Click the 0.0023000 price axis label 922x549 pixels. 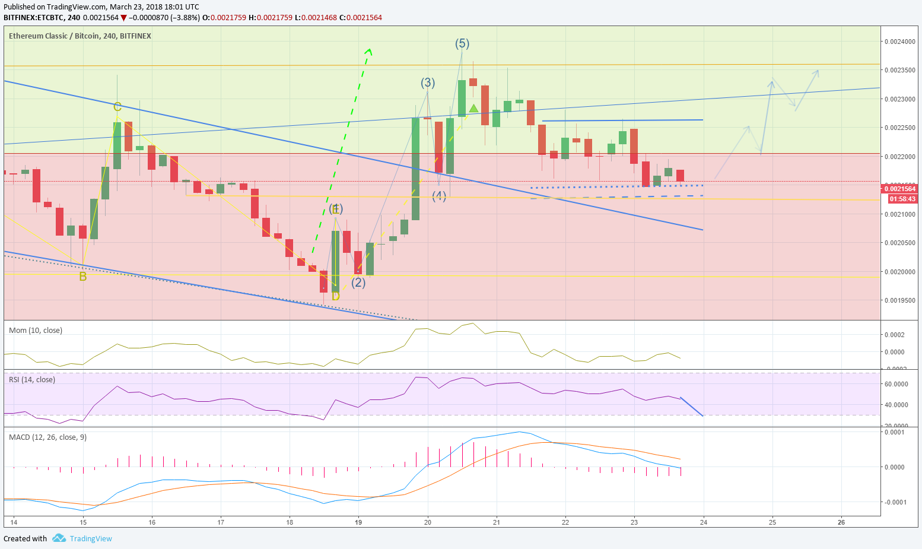899,99
